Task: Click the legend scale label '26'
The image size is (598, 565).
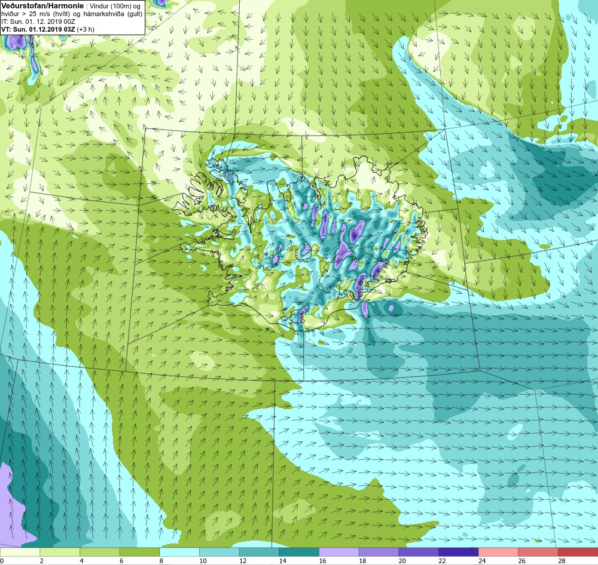Action: (521, 561)
